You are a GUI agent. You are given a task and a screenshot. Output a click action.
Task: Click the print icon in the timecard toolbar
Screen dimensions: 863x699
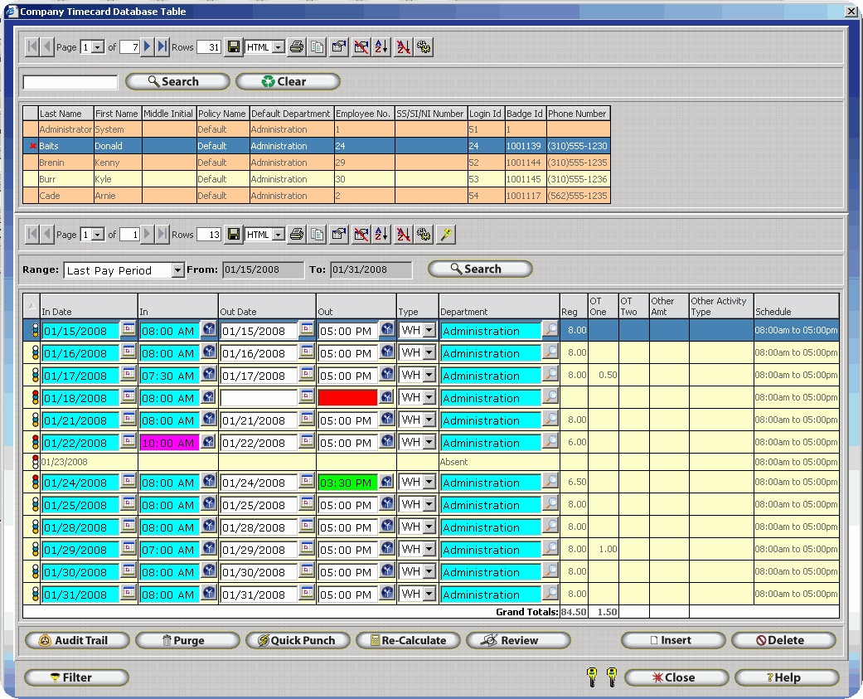[x=296, y=235]
